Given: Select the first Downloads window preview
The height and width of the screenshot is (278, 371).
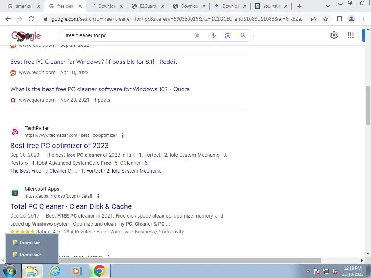Looking at the screenshot, I should 32,242.
